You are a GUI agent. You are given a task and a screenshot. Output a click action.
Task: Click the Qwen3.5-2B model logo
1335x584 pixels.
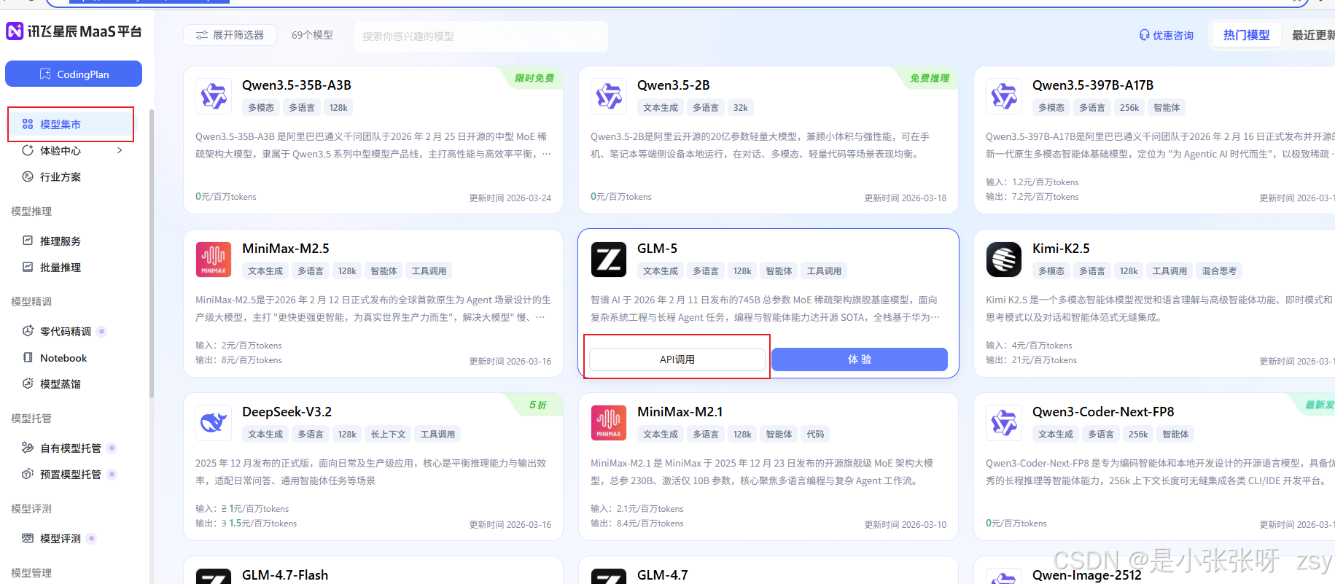pyautogui.click(x=609, y=96)
